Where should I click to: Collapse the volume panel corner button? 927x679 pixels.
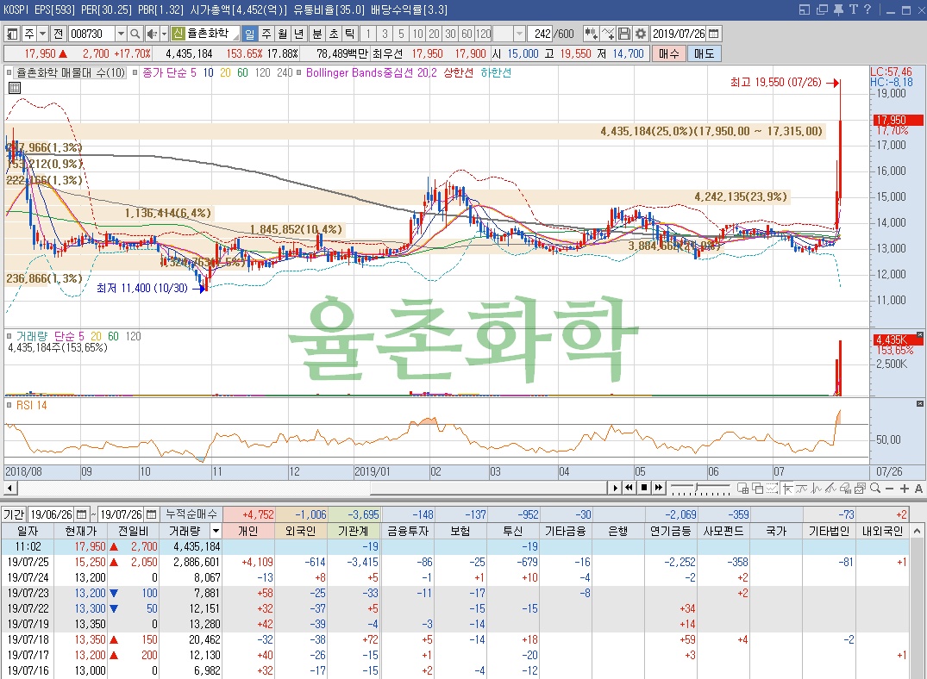point(920,334)
